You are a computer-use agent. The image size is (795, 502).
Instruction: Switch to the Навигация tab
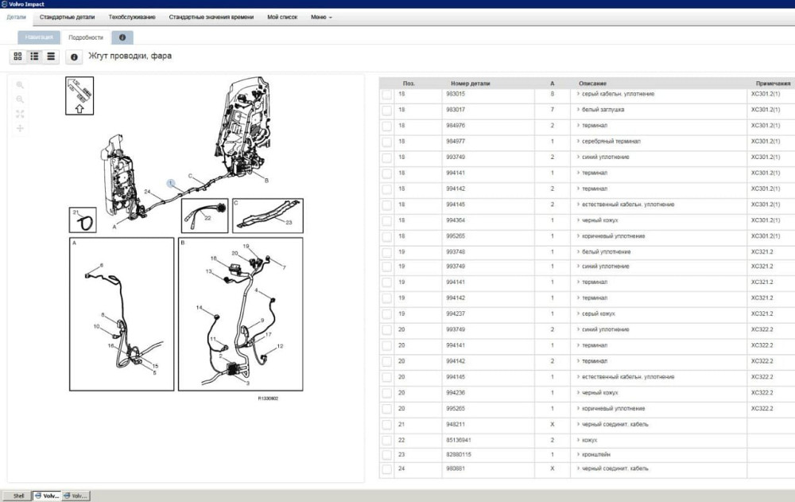point(39,37)
